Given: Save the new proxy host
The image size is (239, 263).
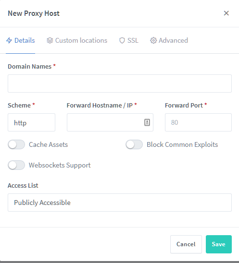Looking at the screenshot, I should coord(219,244).
